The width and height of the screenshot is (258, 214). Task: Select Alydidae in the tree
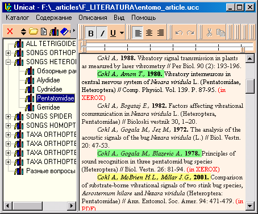[x=48, y=80]
